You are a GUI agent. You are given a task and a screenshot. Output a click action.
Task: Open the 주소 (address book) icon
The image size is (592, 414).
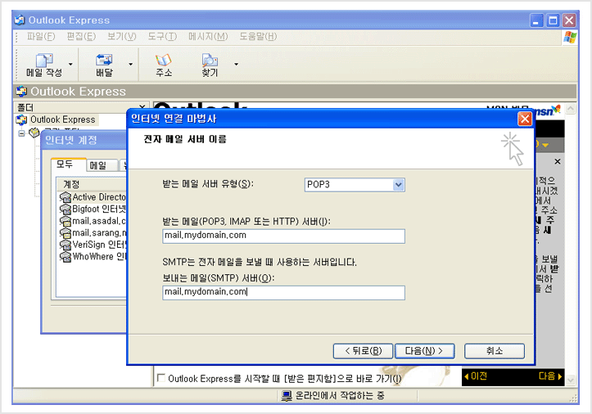click(x=164, y=61)
